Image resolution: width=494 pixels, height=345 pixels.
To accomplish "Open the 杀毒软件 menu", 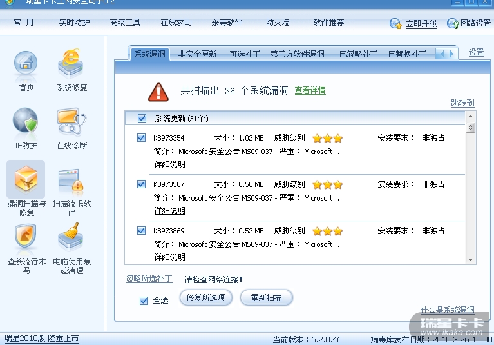I will pyautogui.click(x=227, y=23).
